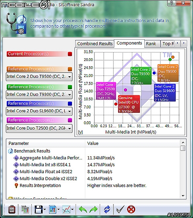Click the green Back arrow icon
Screen dimensions: 193x218
click(x=83, y=210)
